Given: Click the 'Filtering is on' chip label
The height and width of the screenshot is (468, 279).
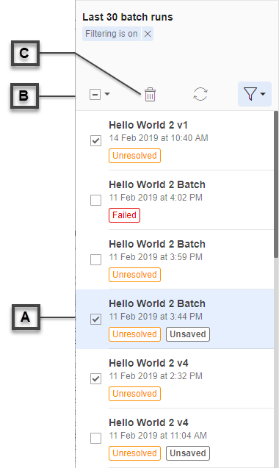Looking at the screenshot, I should click(112, 34).
